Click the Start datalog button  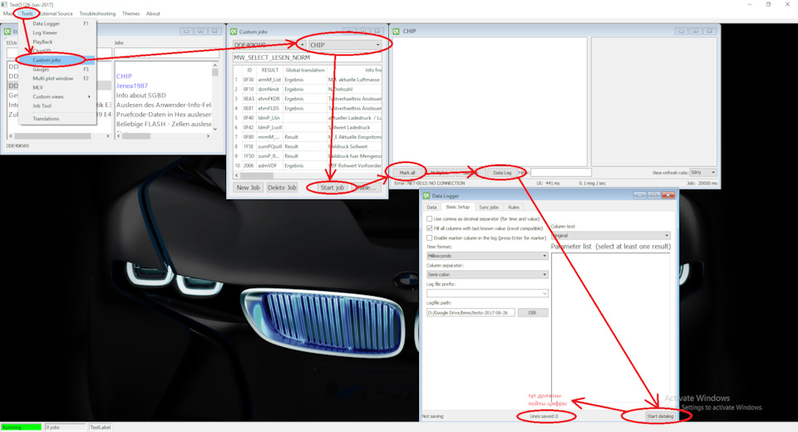[659, 415]
